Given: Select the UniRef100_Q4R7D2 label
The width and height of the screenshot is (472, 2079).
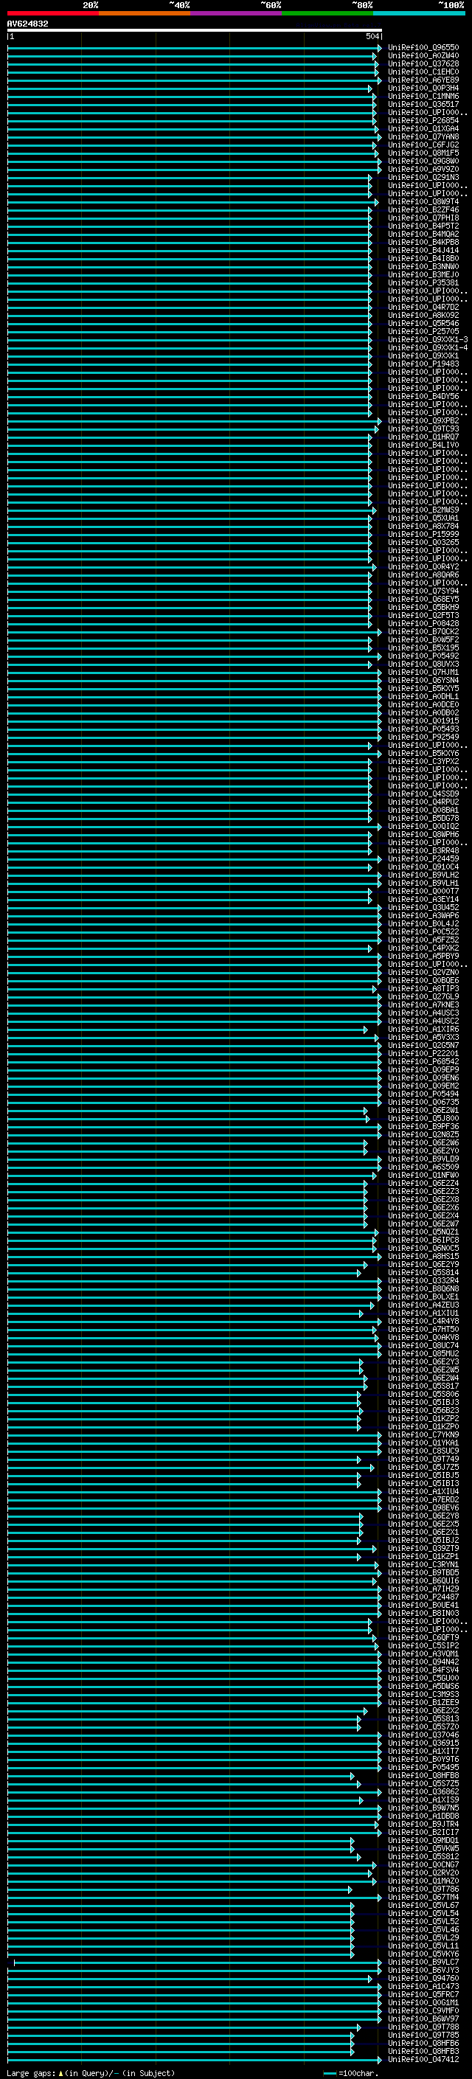Looking at the screenshot, I should (x=423, y=307).
